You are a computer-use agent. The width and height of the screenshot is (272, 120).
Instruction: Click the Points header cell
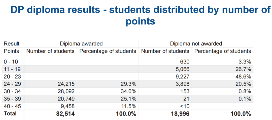[11, 51]
